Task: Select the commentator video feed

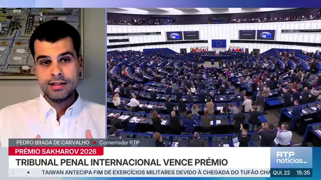Action: pyautogui.click(x=53, y=77)
